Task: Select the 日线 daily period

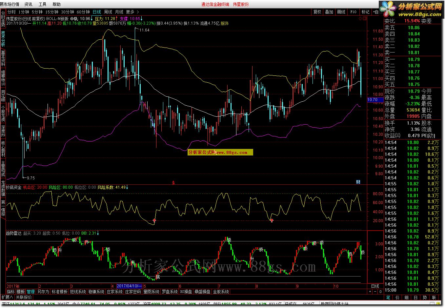Action: 97,12
